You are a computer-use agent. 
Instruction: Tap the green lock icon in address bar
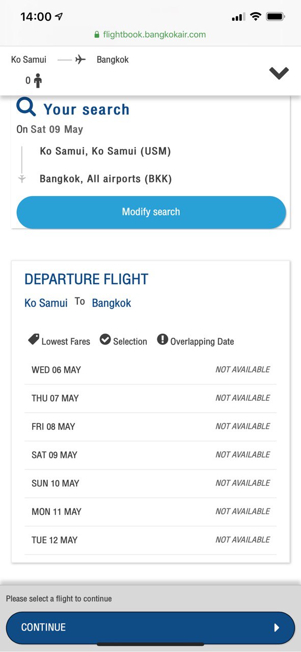(97, 35)
